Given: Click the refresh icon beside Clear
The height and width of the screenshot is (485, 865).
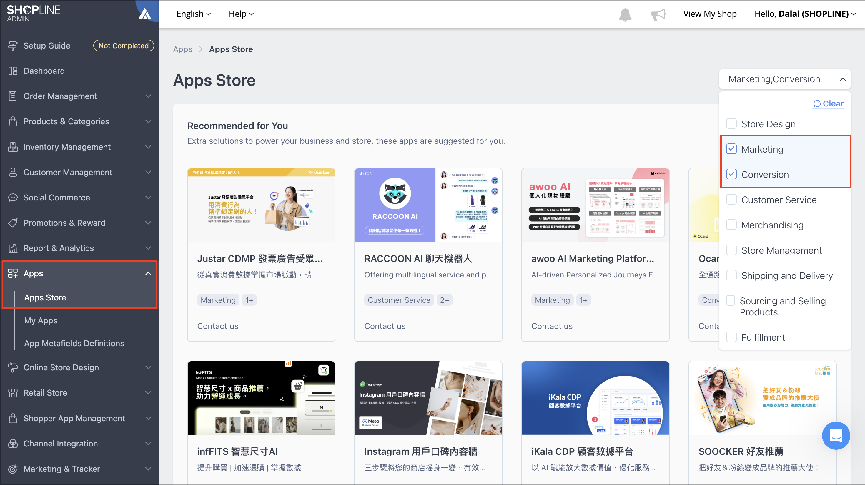Looking at the screenshot, I should pos(817,104).
